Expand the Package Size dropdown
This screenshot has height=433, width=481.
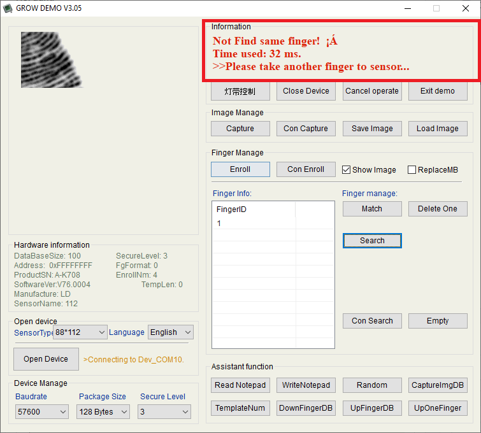[102, 412]
